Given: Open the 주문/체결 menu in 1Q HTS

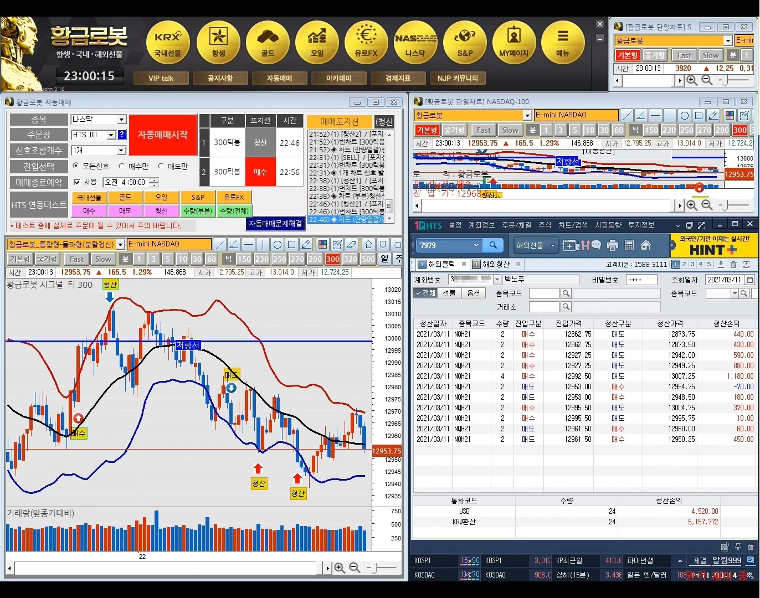Looking at the screenshot, I should (516, 225).
